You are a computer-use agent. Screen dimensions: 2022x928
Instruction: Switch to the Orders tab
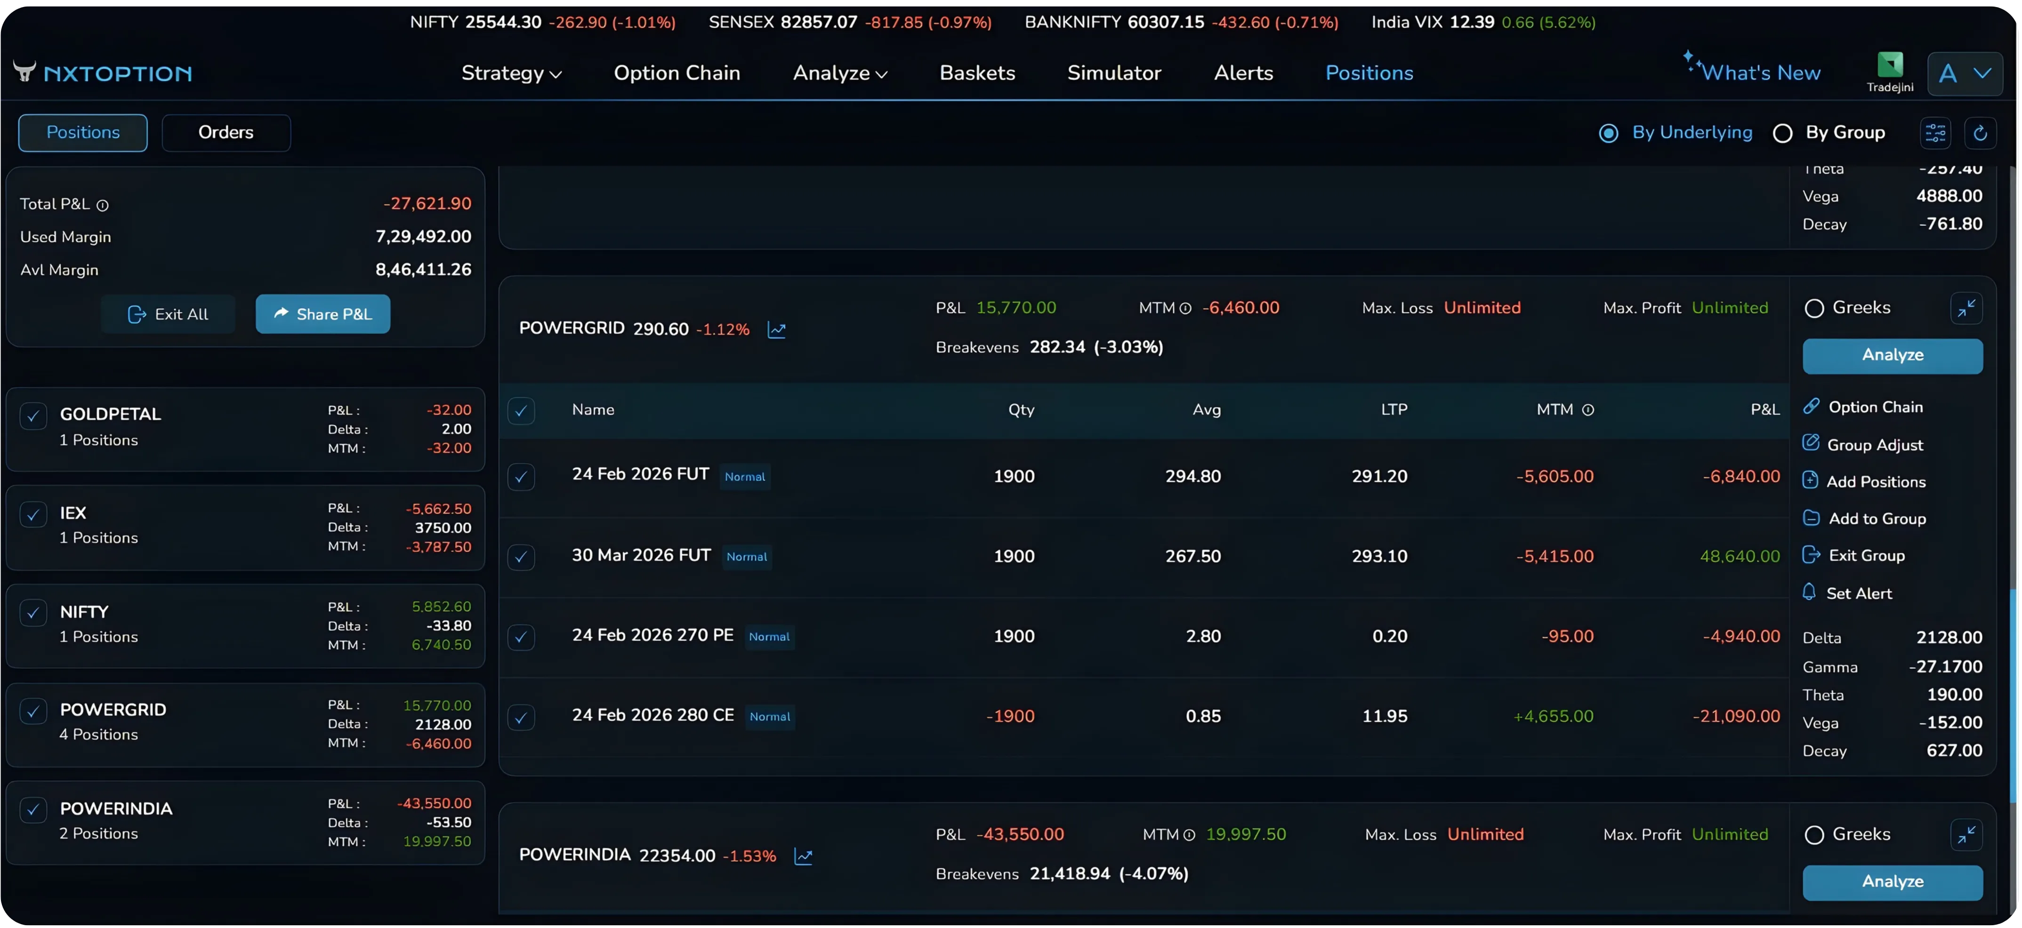point(227,133)
